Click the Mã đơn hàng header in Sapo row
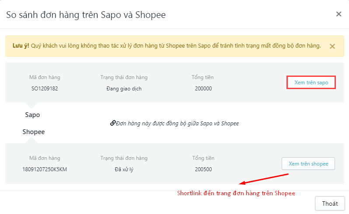This screenshot has width=349, height=214. 45,77
